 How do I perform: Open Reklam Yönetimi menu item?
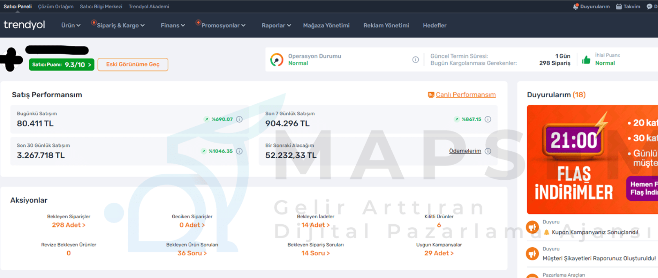[386, 25]
